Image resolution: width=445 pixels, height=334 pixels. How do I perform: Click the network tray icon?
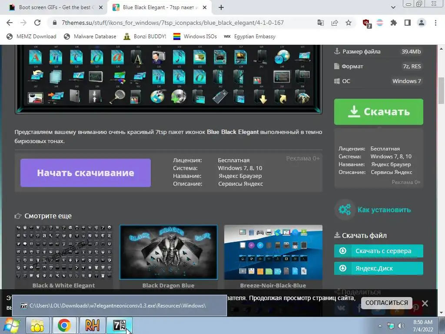point(391,326)
